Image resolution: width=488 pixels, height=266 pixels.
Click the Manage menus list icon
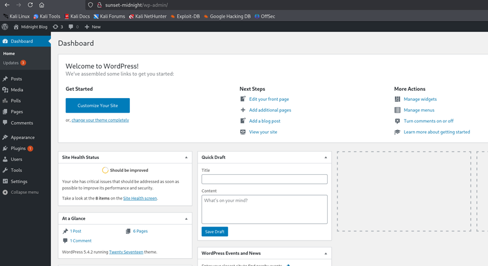(397, 110)
